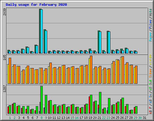
Task: Click the orange visits bar for day 10
Action: [51, 73]
